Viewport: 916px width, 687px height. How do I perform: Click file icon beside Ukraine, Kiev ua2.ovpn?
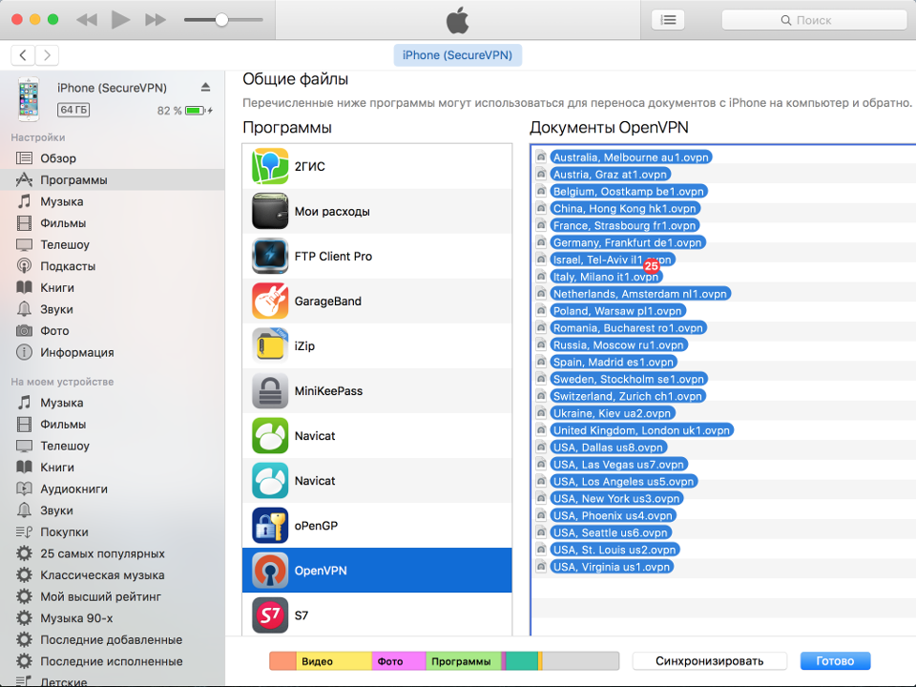click(542, 413)
